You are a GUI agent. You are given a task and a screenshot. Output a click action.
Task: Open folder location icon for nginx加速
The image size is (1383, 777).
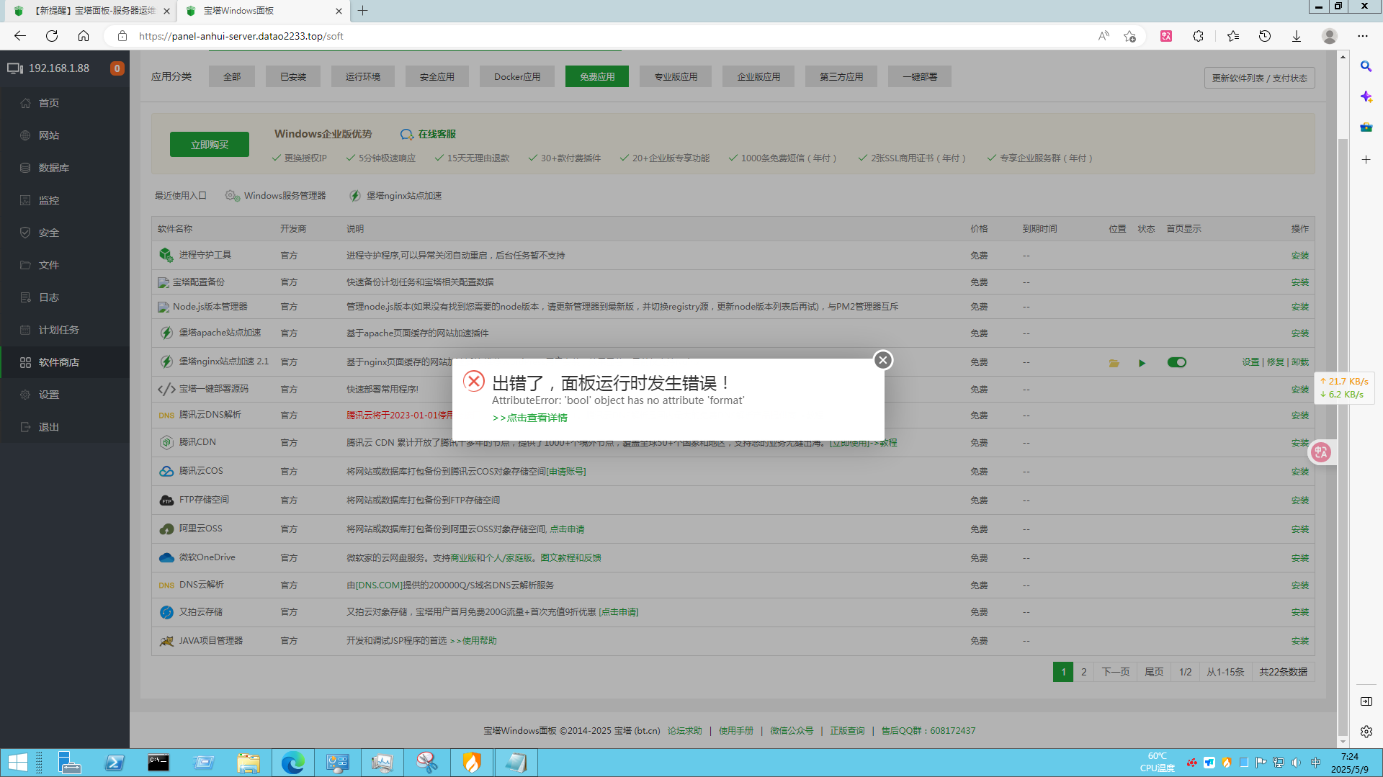[1114, 363]
